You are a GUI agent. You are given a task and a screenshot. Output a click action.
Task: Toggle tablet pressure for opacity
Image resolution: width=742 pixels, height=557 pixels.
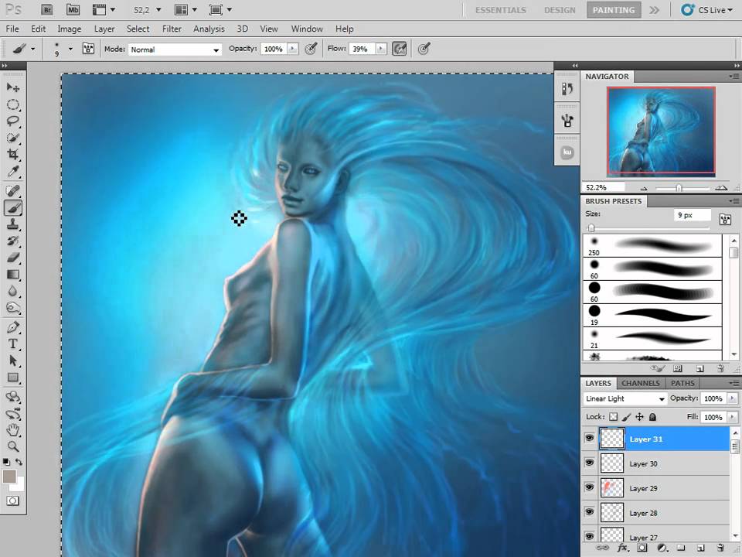[x=311, y=48]
